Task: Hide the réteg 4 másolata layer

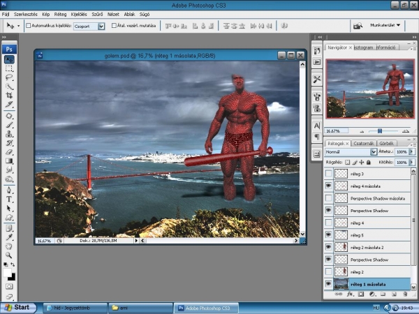Action: pos(328,186)
